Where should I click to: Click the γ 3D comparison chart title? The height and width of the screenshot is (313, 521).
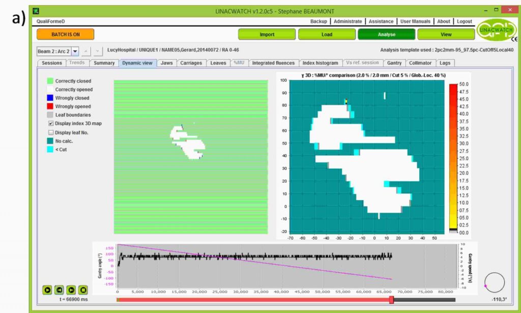[x=373, y=75]
